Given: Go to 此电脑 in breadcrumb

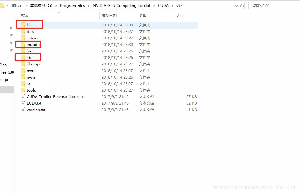Looking at the screenshot, I should point(17,6).
